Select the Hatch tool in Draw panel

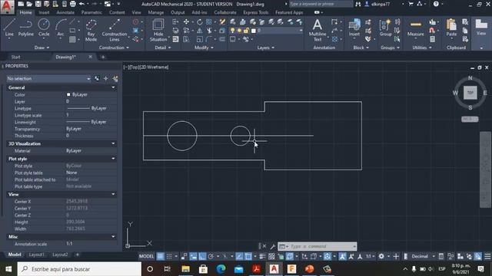point(72,39)
